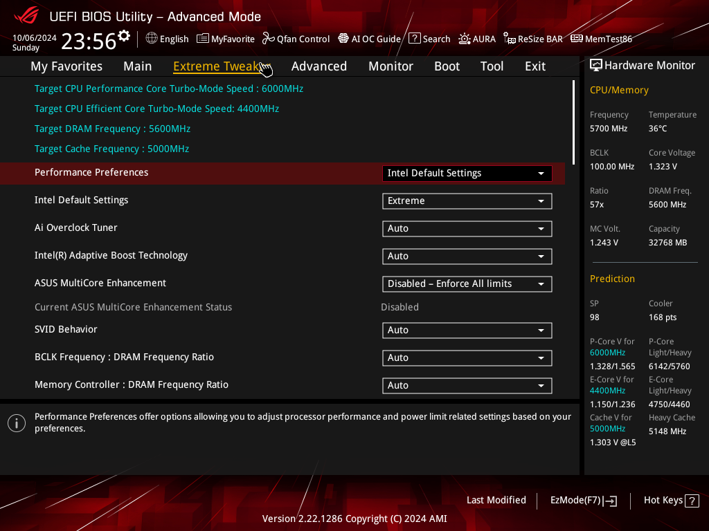
Task: Open Intel Default Settings Extreme dropdown
Action: coord(467,201)
